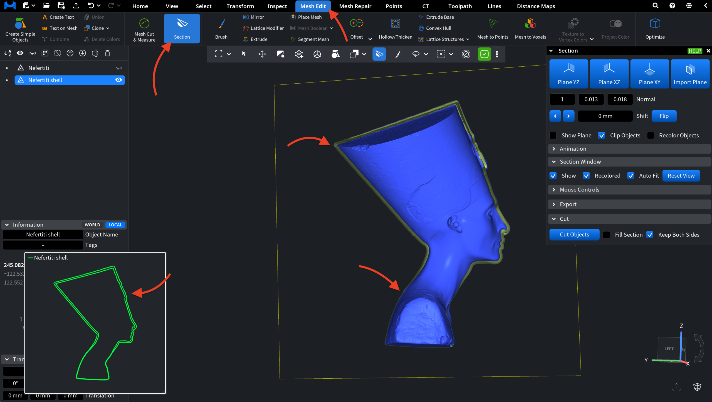Click the search magnifier icon
This screenshot has width=712, height=402.
coord(655,6)
